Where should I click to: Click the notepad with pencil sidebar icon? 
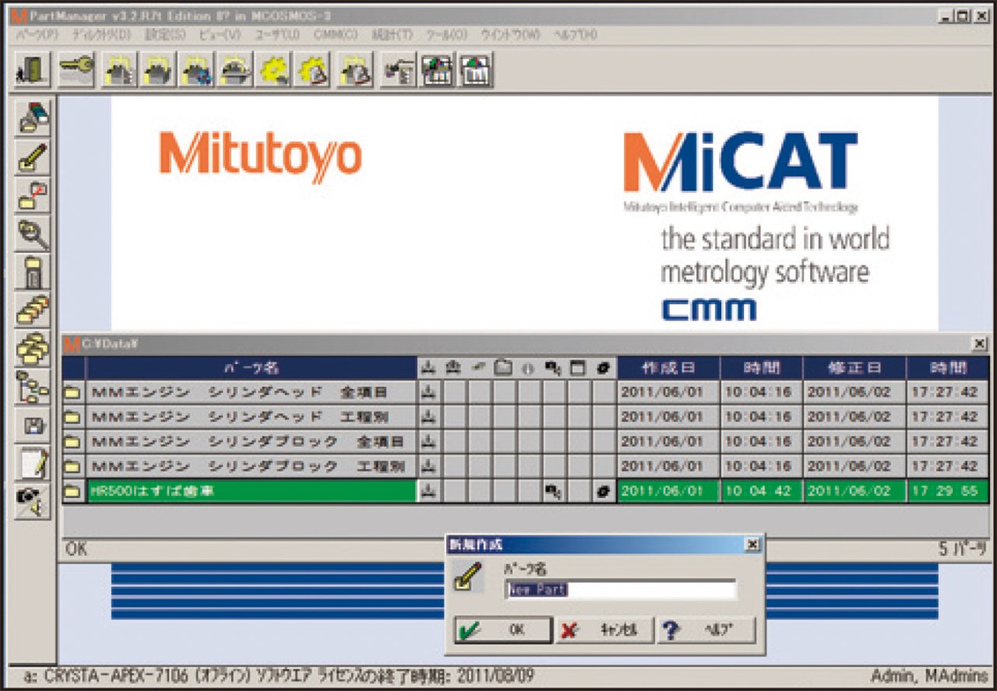pyautogui.click(x=33, y=463)
